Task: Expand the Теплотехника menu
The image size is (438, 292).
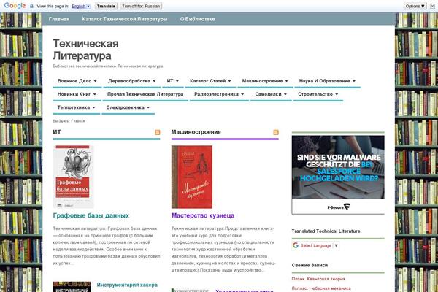Action: (x=76, y=107)
